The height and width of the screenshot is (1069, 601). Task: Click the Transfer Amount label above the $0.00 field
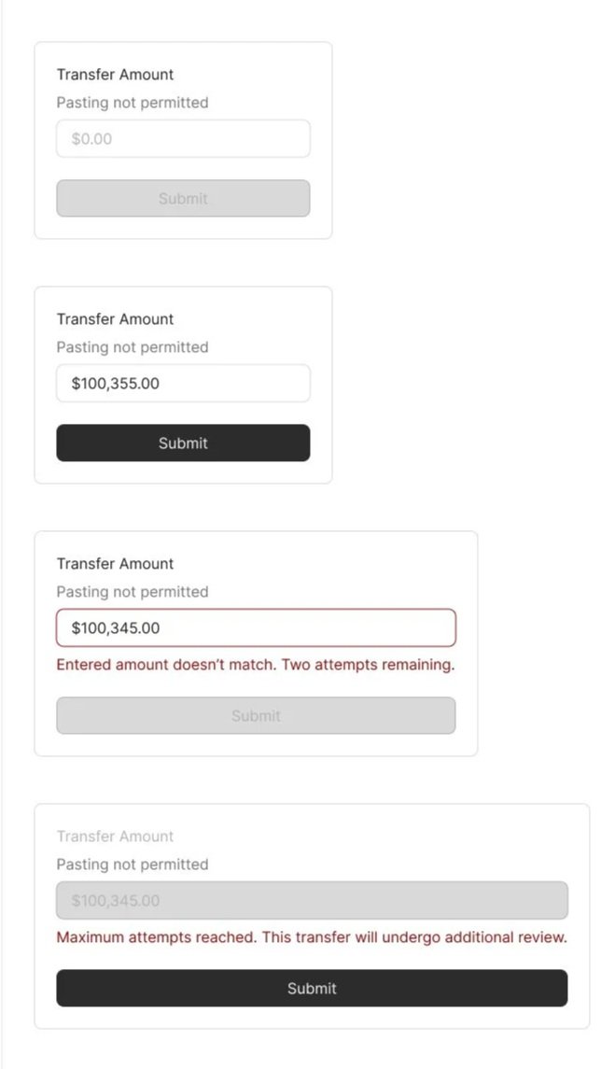click(x=115, y=75)
